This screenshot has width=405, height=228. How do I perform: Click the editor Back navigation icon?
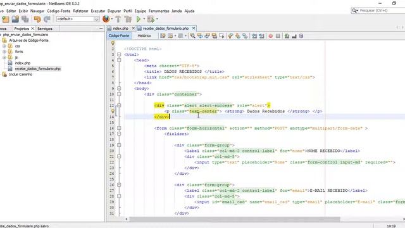(170, 36)
